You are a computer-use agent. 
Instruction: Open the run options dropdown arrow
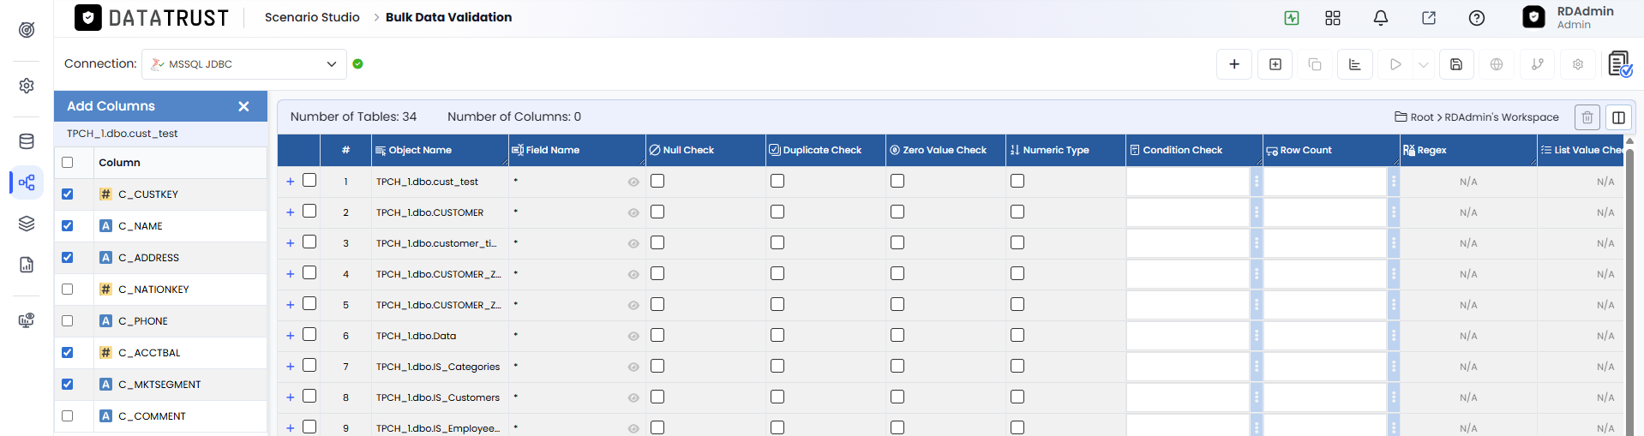point(1424,64)
